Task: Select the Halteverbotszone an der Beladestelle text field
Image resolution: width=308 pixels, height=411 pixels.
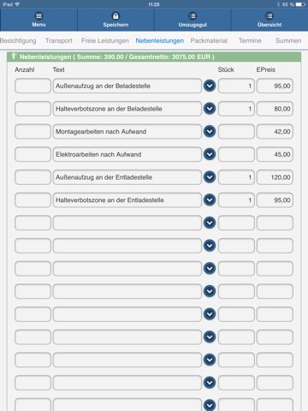Action: [127, 109]
